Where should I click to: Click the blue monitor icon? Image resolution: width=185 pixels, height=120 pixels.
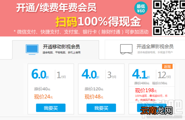click(32, 50)
